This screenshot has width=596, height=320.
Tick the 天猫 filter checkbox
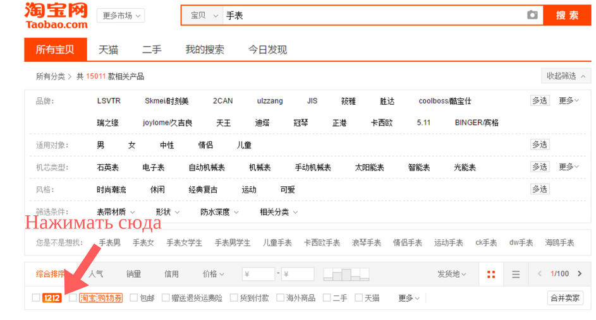pyautogui.click(x=359, y=298)
